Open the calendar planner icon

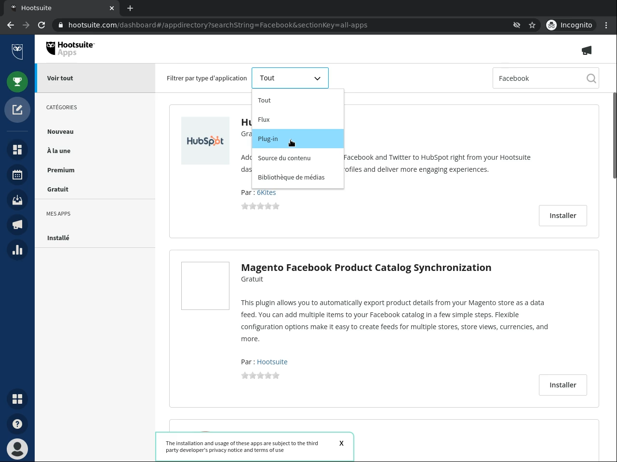[17, 175]
